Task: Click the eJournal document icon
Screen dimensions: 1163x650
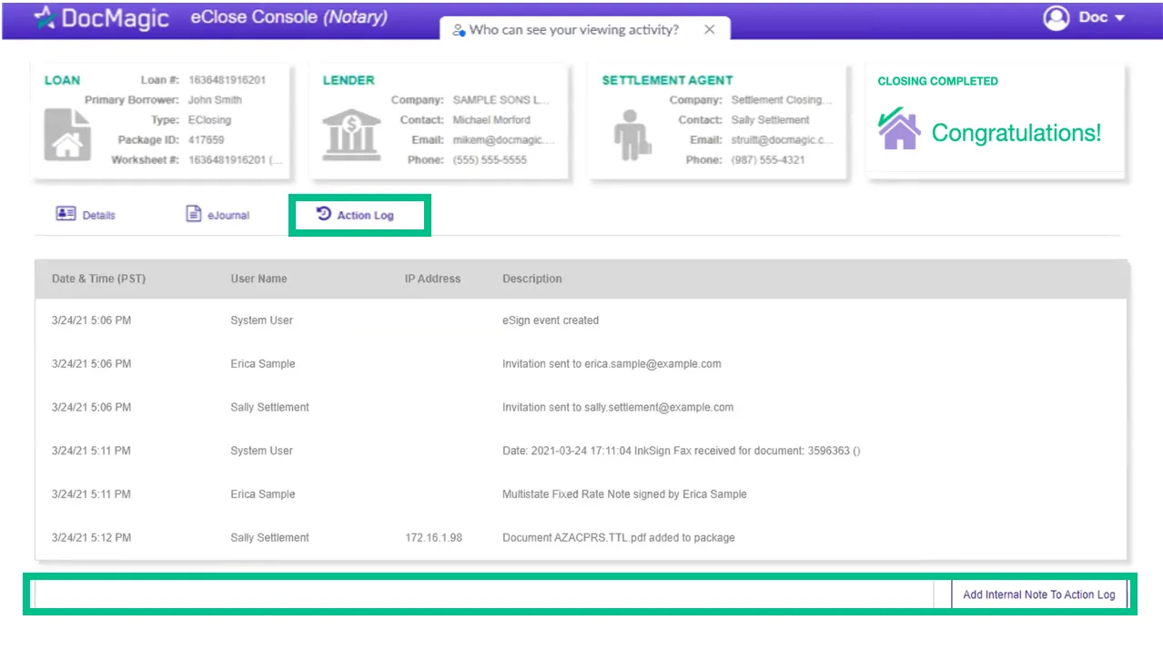Action: (193, 214)
